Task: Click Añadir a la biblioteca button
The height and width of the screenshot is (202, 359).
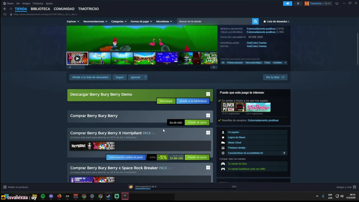Action: pyautogui.click(x=193, y=101)
